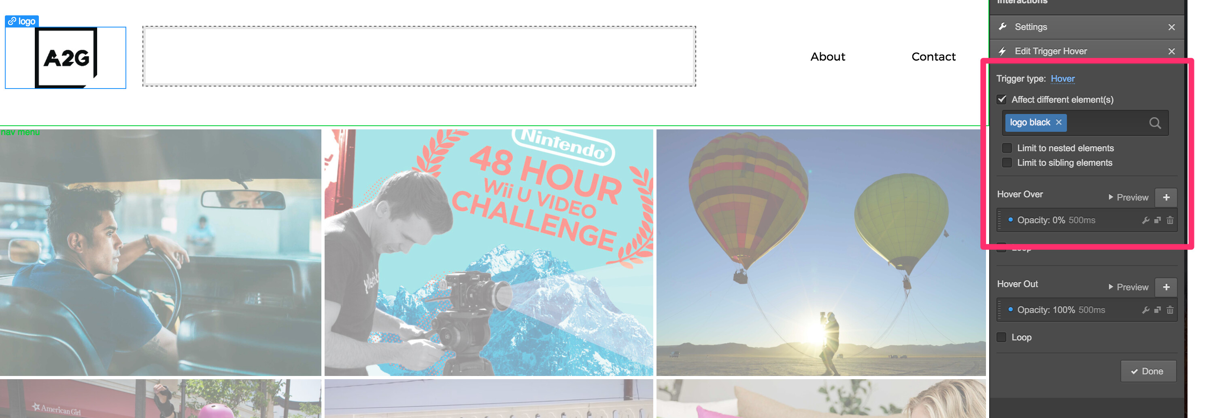Screen dimensions: 1211x418
Task: Enable Loop under Hover Out
Action: point(1001,337)
